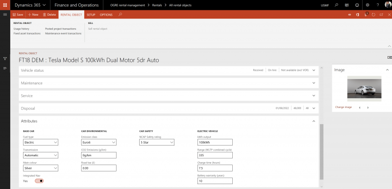Show the list view icon in sidebar
This screenshot has height=189, width=392.
tap(5, 68)
